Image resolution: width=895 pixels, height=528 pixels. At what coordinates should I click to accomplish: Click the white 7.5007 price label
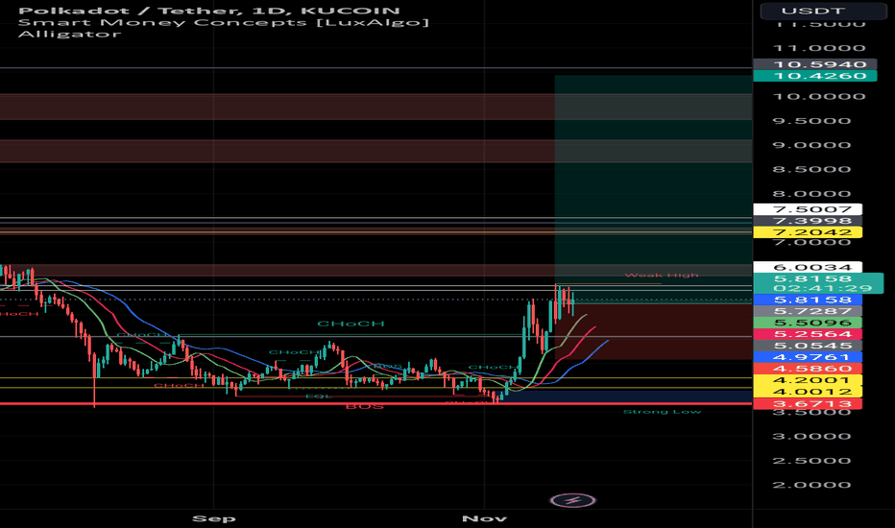(808, 209)
